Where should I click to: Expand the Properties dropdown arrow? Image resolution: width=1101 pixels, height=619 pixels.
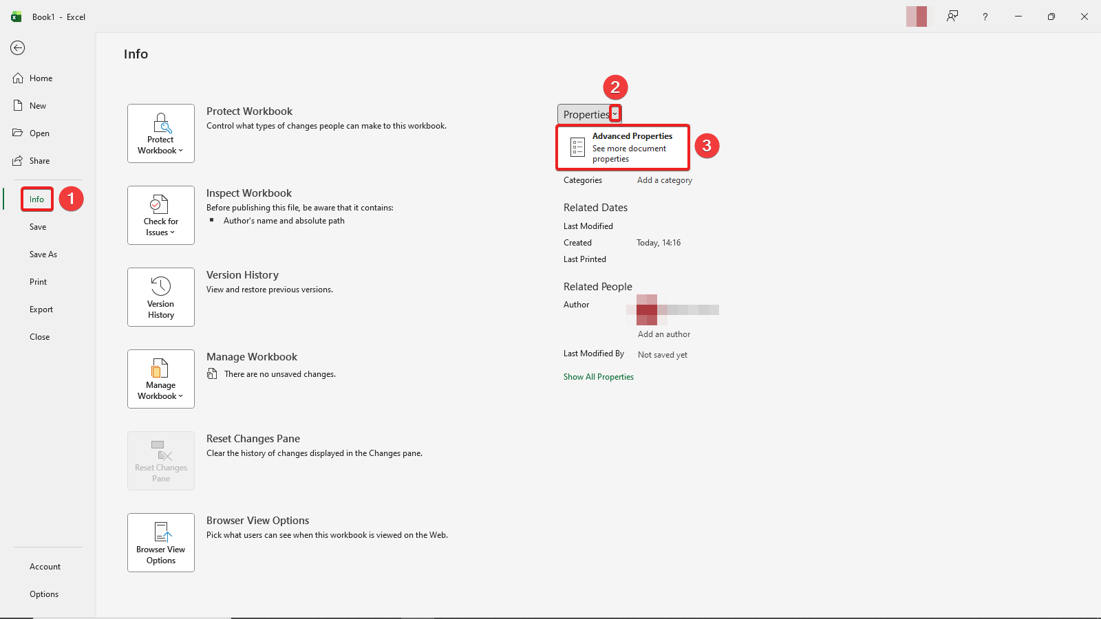[x=614, y=113]
